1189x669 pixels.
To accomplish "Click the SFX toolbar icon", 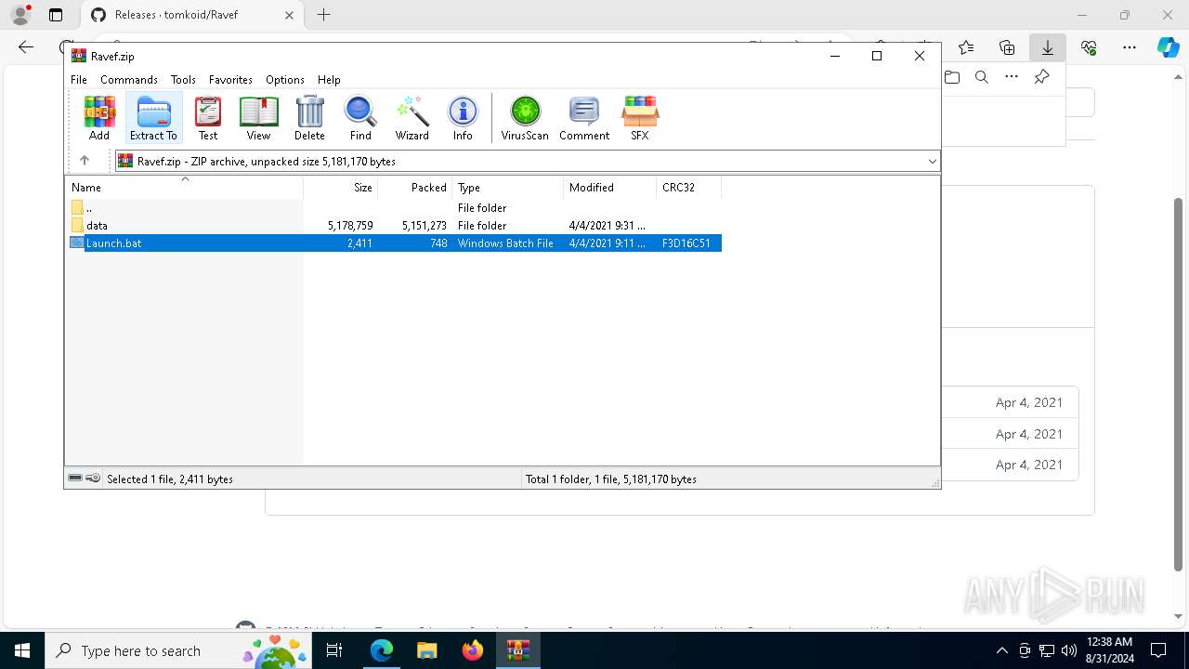I will point(640,118).
